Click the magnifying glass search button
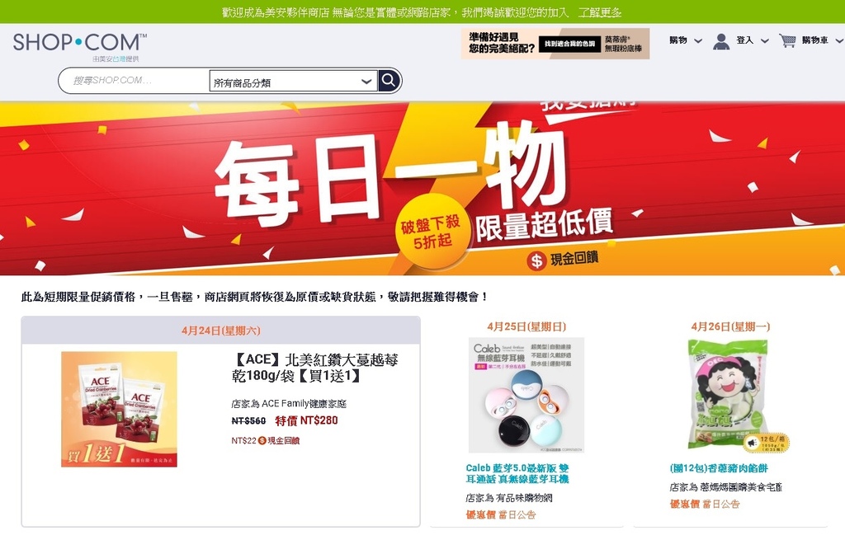 [389, 81]
